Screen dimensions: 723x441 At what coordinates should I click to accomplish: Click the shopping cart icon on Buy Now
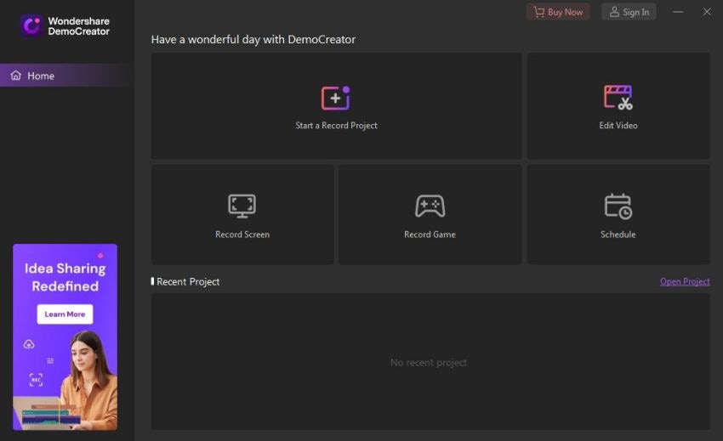[x=538, y=12]
